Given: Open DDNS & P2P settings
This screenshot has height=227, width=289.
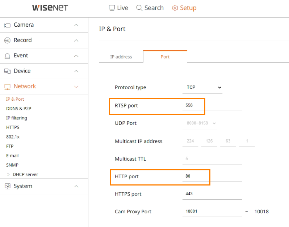Looking at the screenshot, I should click(x=18, y=109).
